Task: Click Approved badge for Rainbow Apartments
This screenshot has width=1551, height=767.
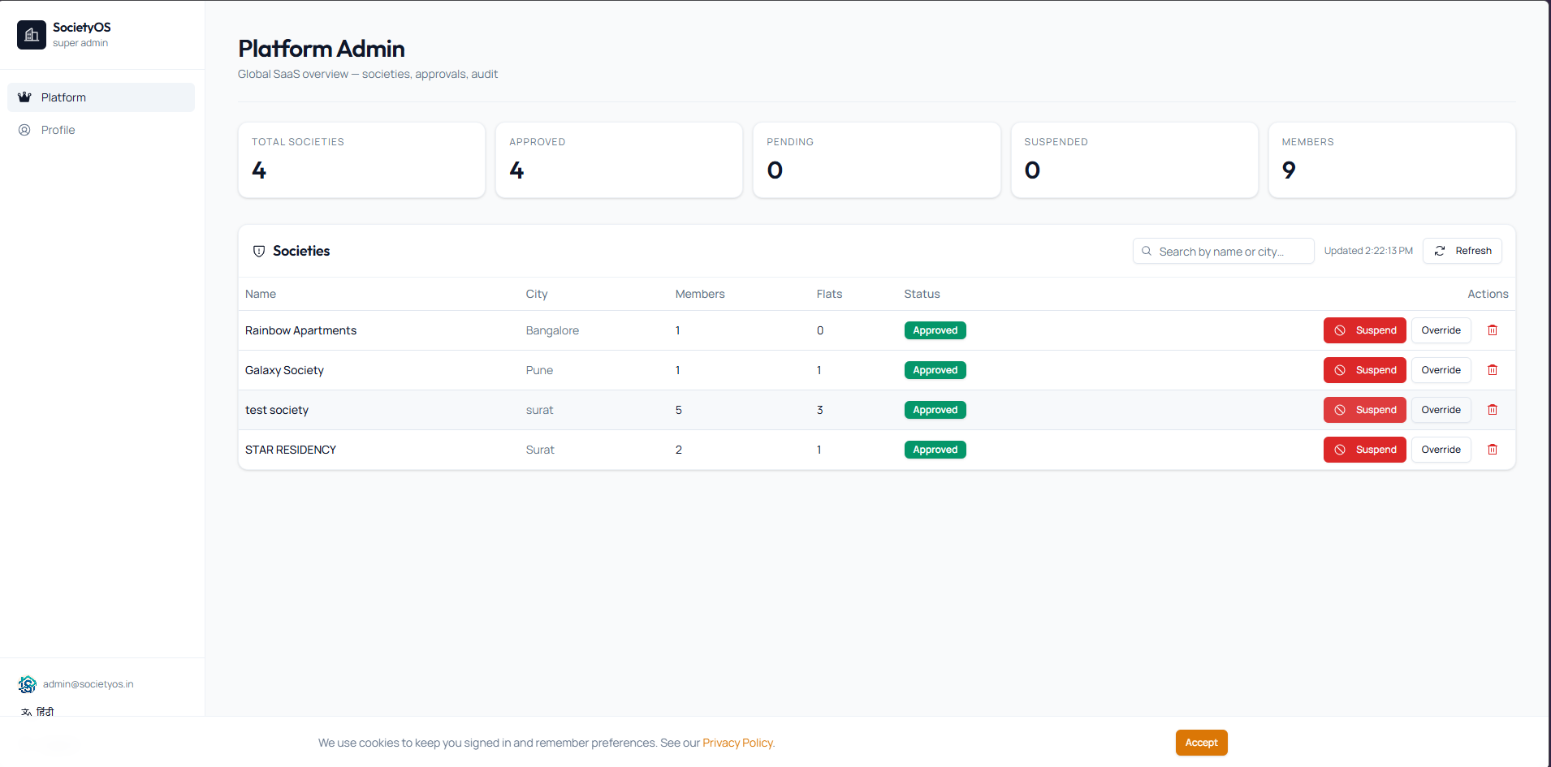Action: tap(935, 330)
